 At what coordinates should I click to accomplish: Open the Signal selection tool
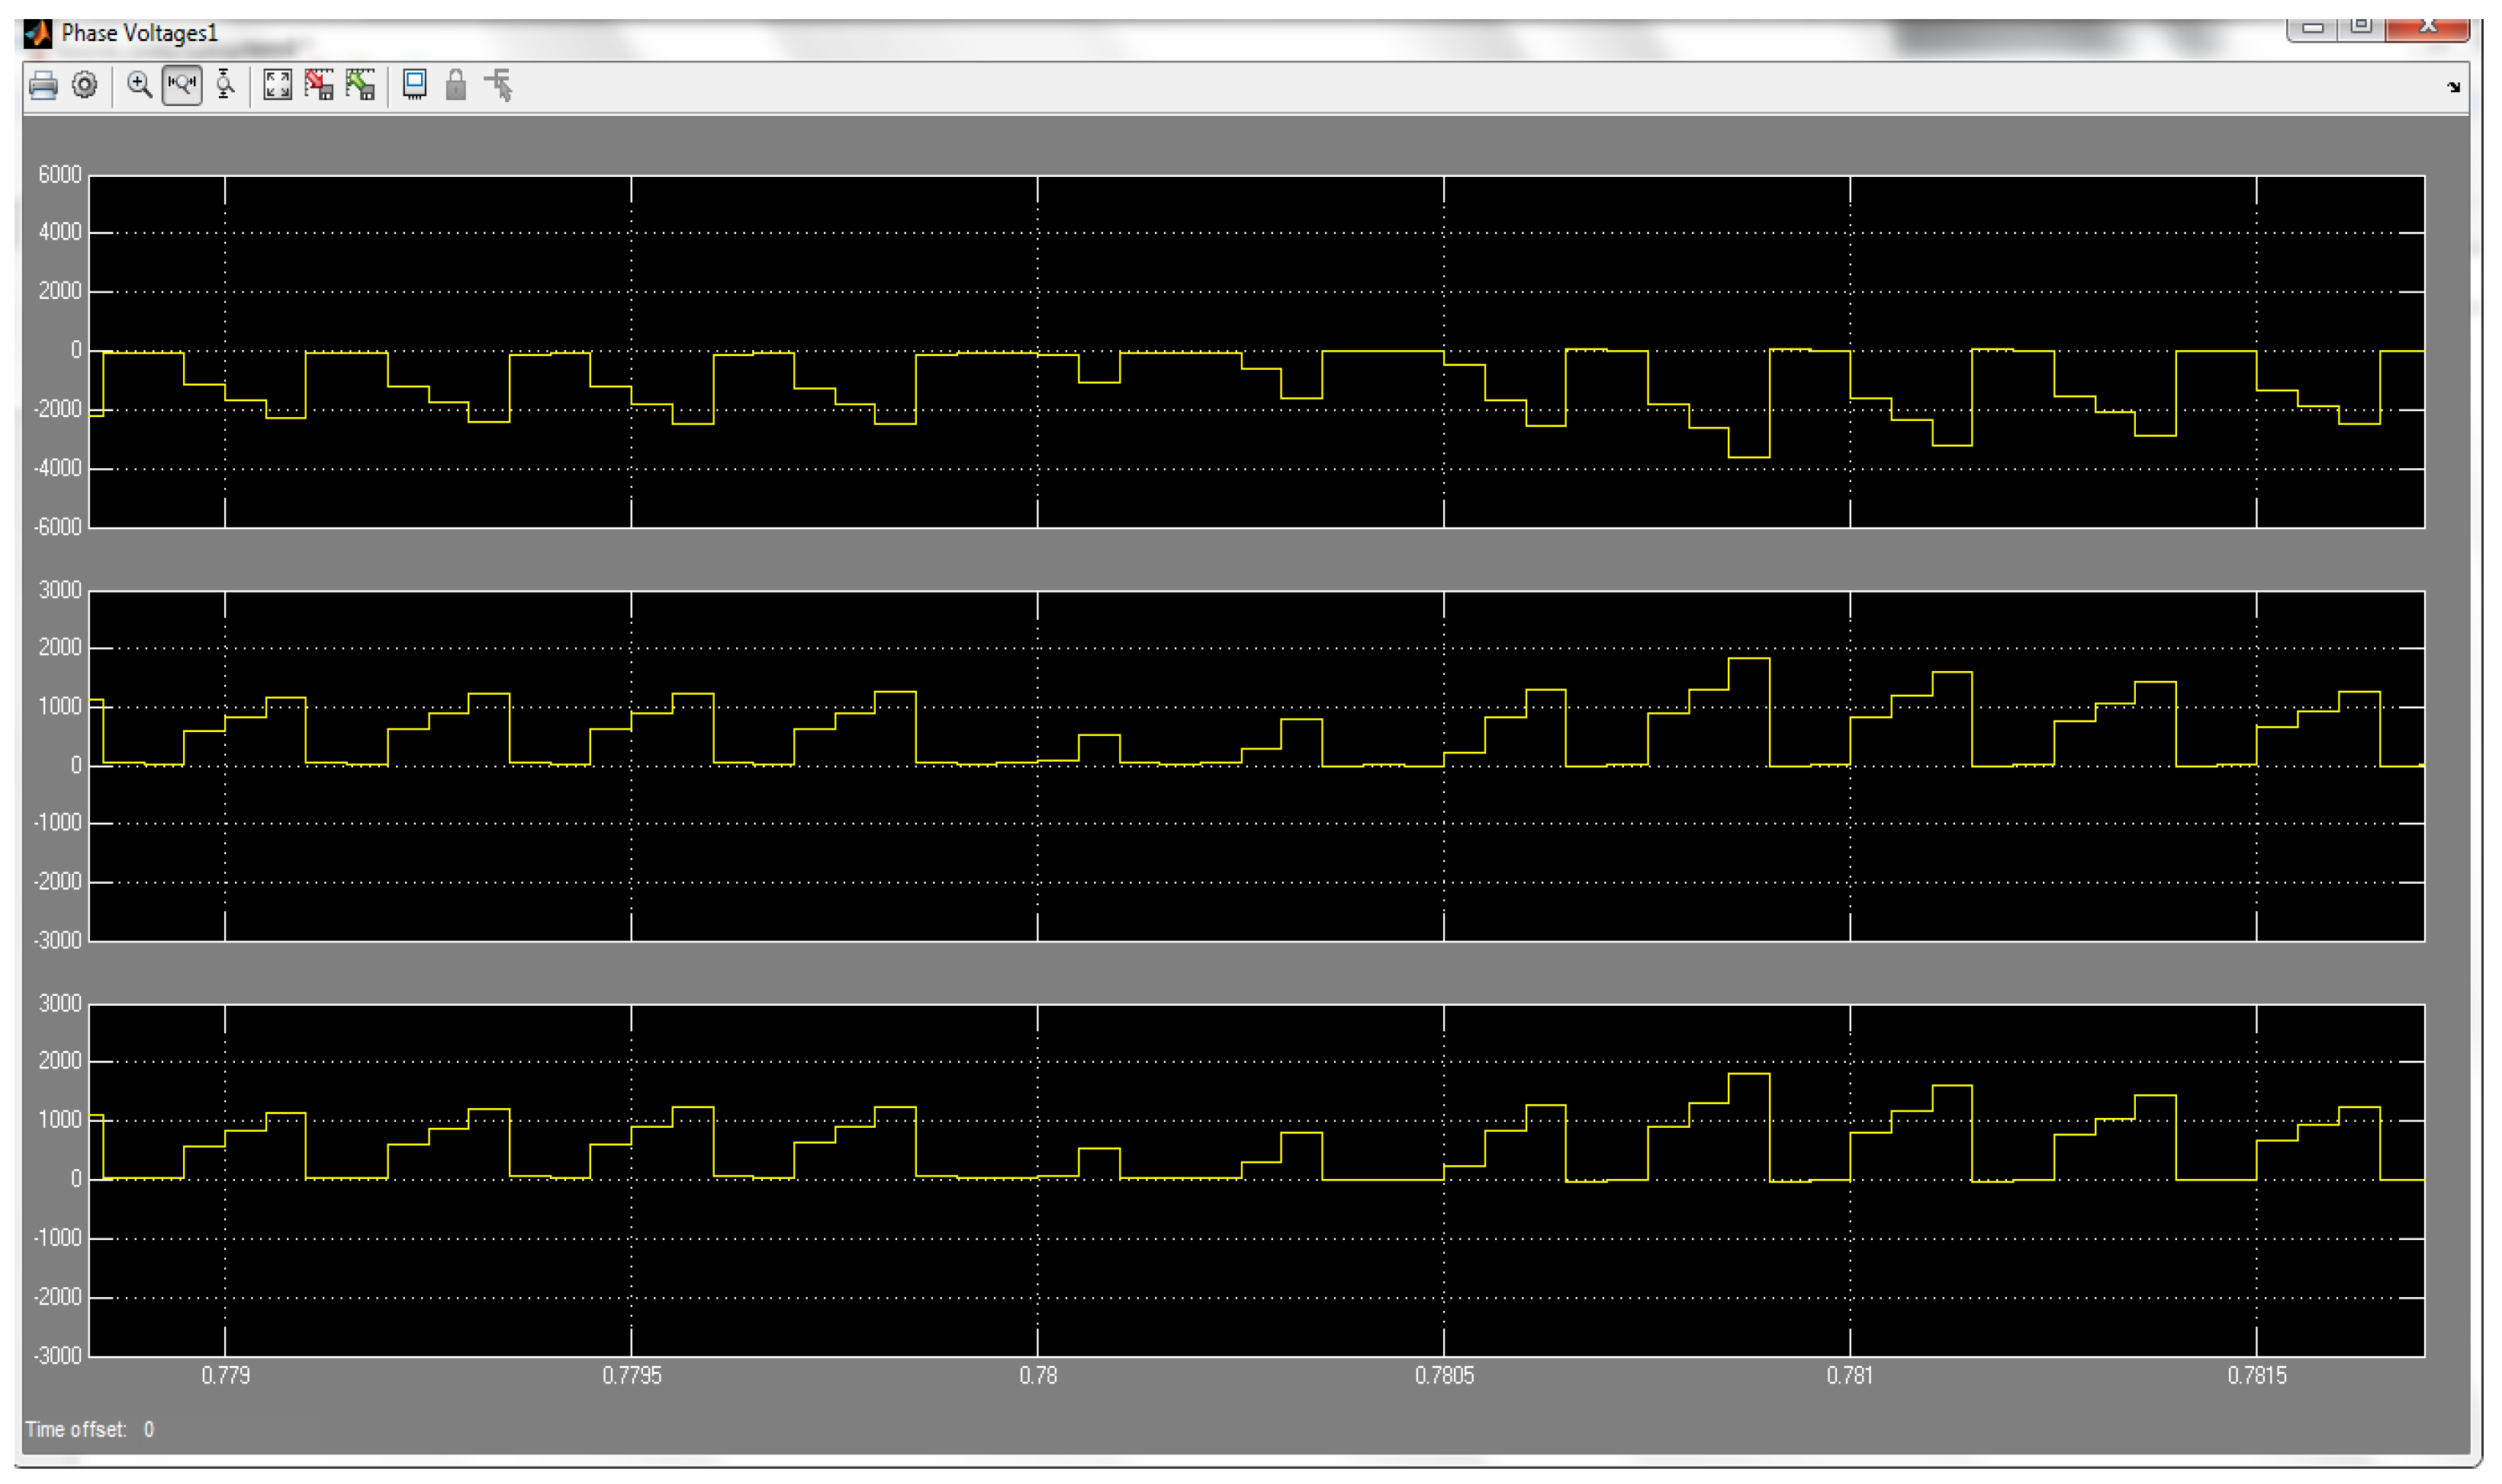pyautogui.click(x=499, y=86)
